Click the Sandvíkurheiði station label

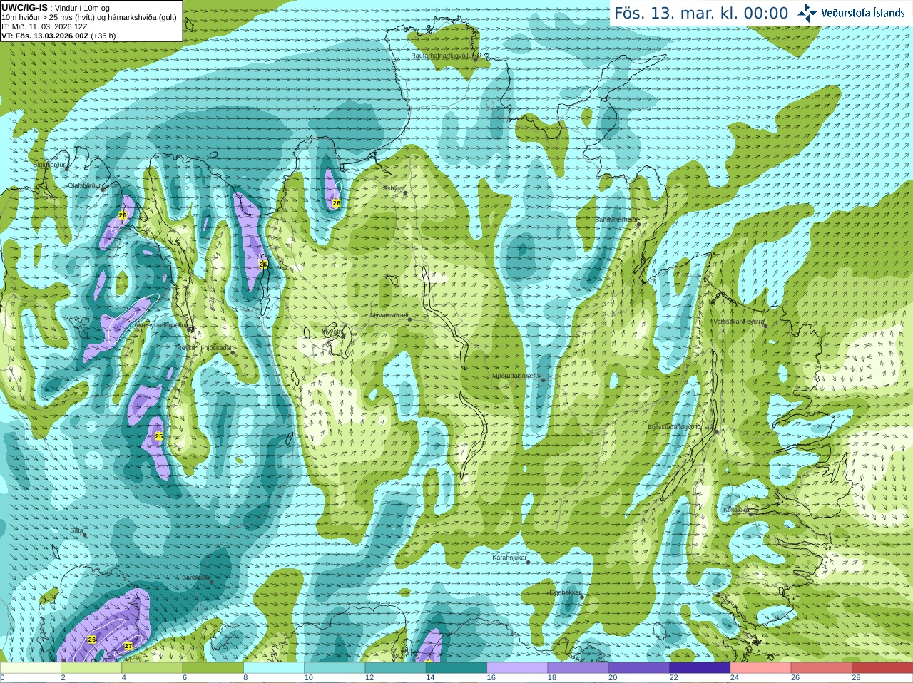click(x=617, y=220)
